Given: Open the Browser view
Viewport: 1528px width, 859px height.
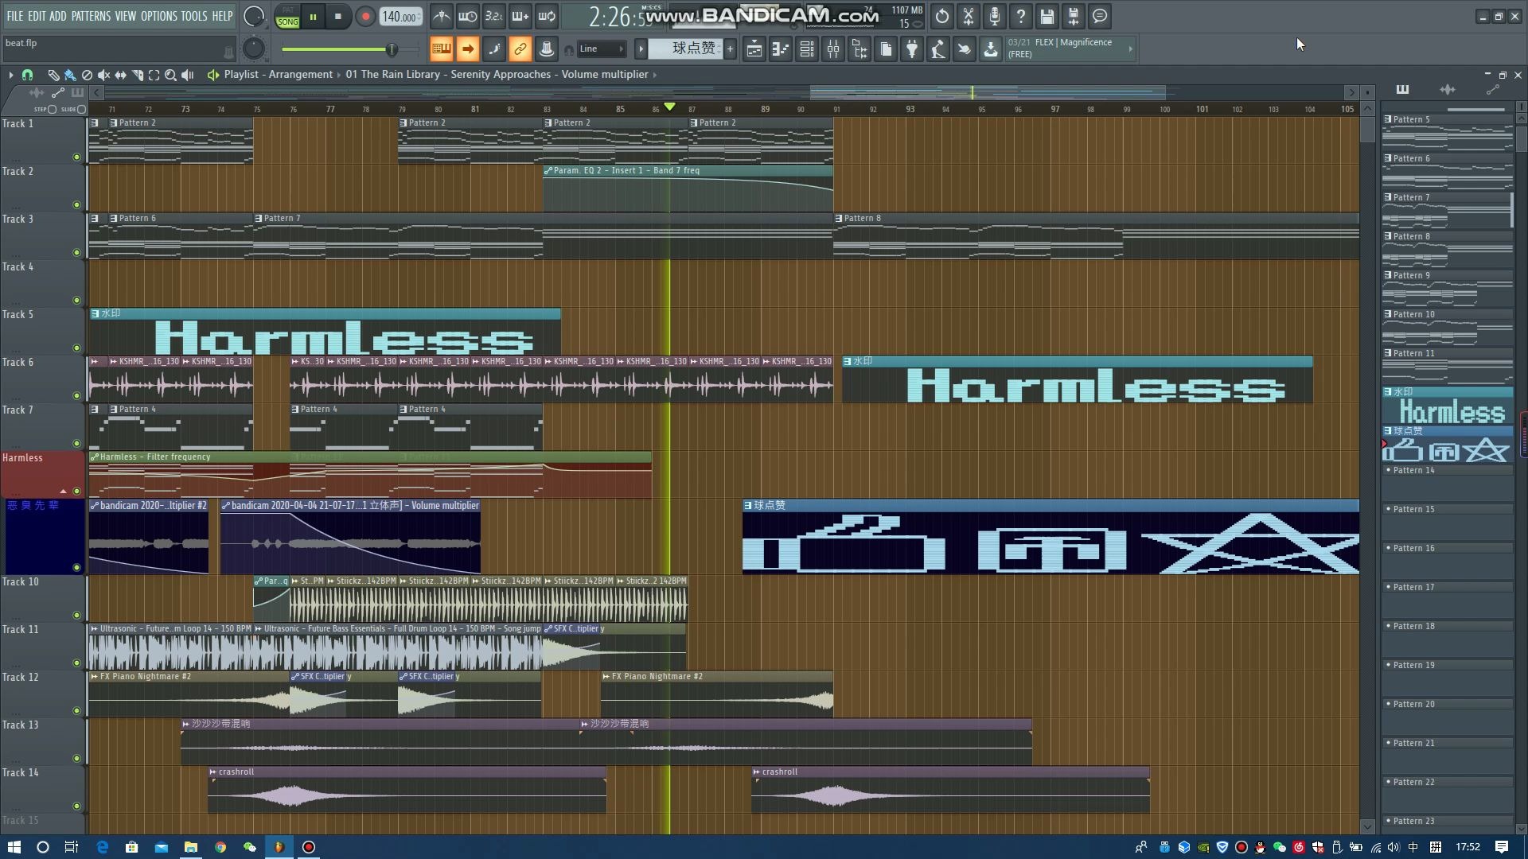Looking at the screenshot, I should [x=859, y=49].
